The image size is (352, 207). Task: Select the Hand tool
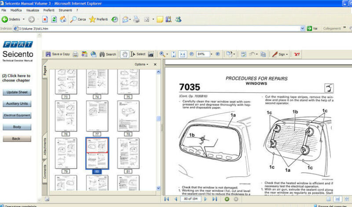[125, 54]
